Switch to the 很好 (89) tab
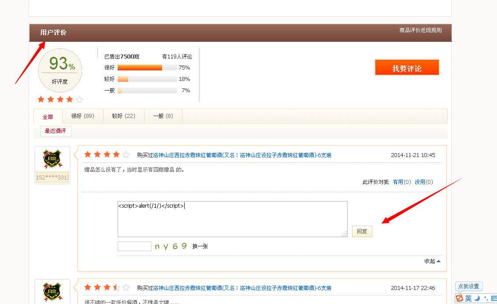Image resolution: width=497 pixels, height=304 pixels. [83, 116]
